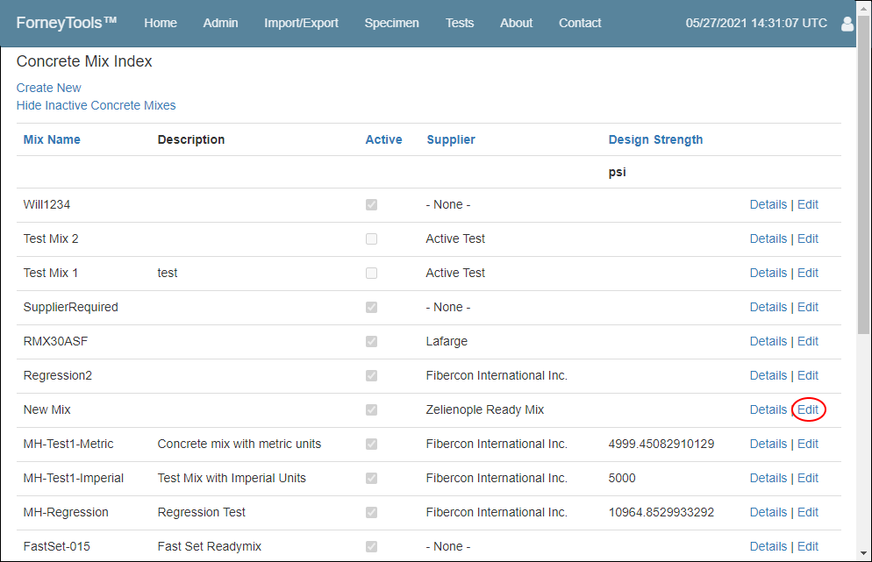The width and height of the screenshot is (872, 562).
Task: Open the Specimen menu
Action: pos(392,24)
